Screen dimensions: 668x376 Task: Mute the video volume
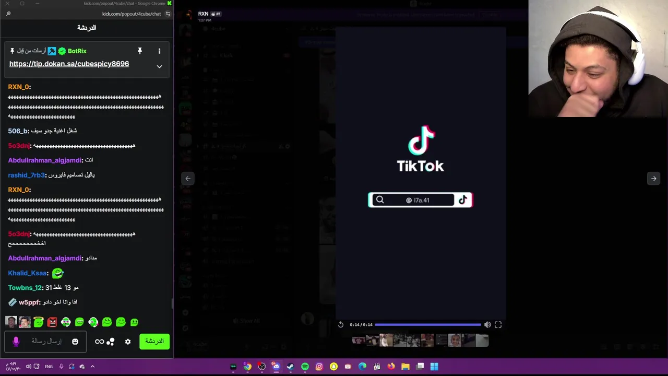(487, 325)
